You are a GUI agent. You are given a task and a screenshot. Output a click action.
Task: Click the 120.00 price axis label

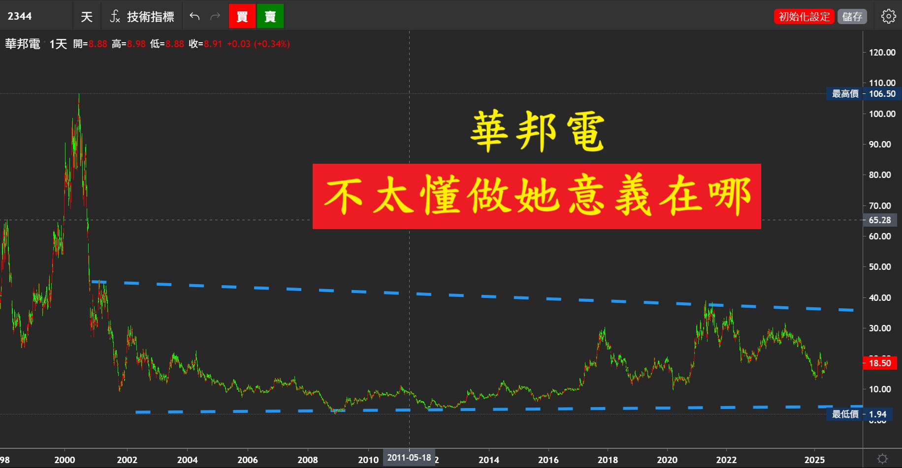(x=882, y=53)
